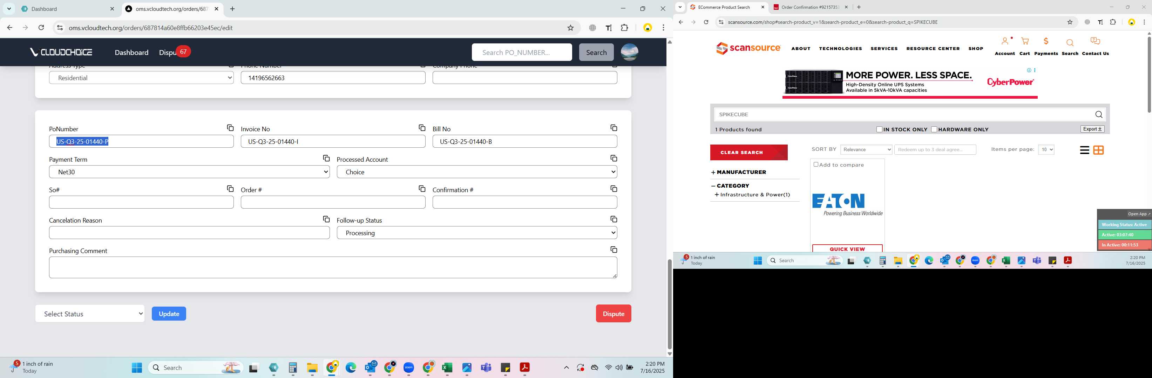Open the Select Status dropdown
1152x378 pixels.
(x=90, y=314)
